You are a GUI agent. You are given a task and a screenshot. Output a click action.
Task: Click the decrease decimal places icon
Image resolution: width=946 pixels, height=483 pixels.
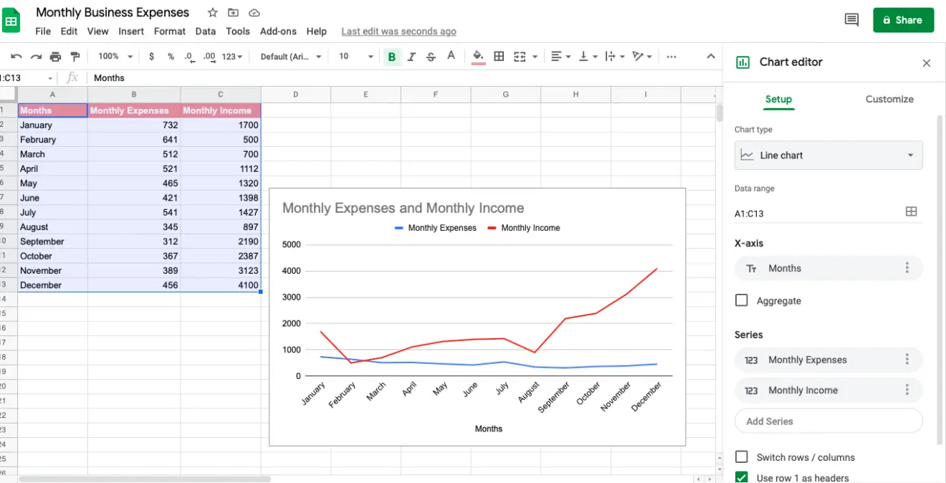pyautogui.click(x=188, y=56)
